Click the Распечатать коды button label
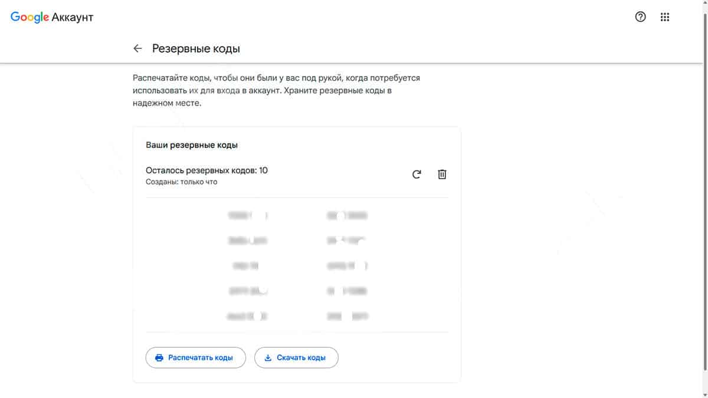 (x=201, y=358)
